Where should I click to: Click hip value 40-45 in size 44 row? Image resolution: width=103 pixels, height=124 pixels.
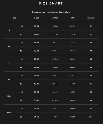click(x=73, y=67)
